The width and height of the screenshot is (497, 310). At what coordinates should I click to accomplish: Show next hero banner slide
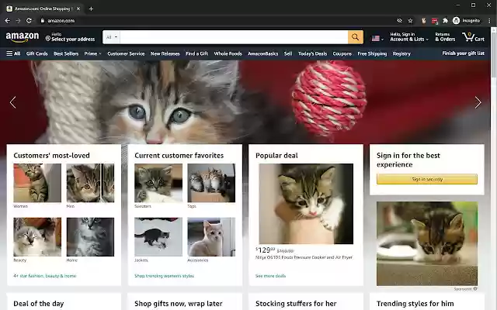tap(478, 102)
